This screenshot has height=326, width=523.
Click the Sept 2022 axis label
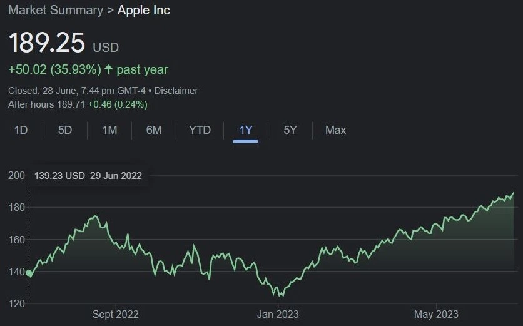point(115,314)
